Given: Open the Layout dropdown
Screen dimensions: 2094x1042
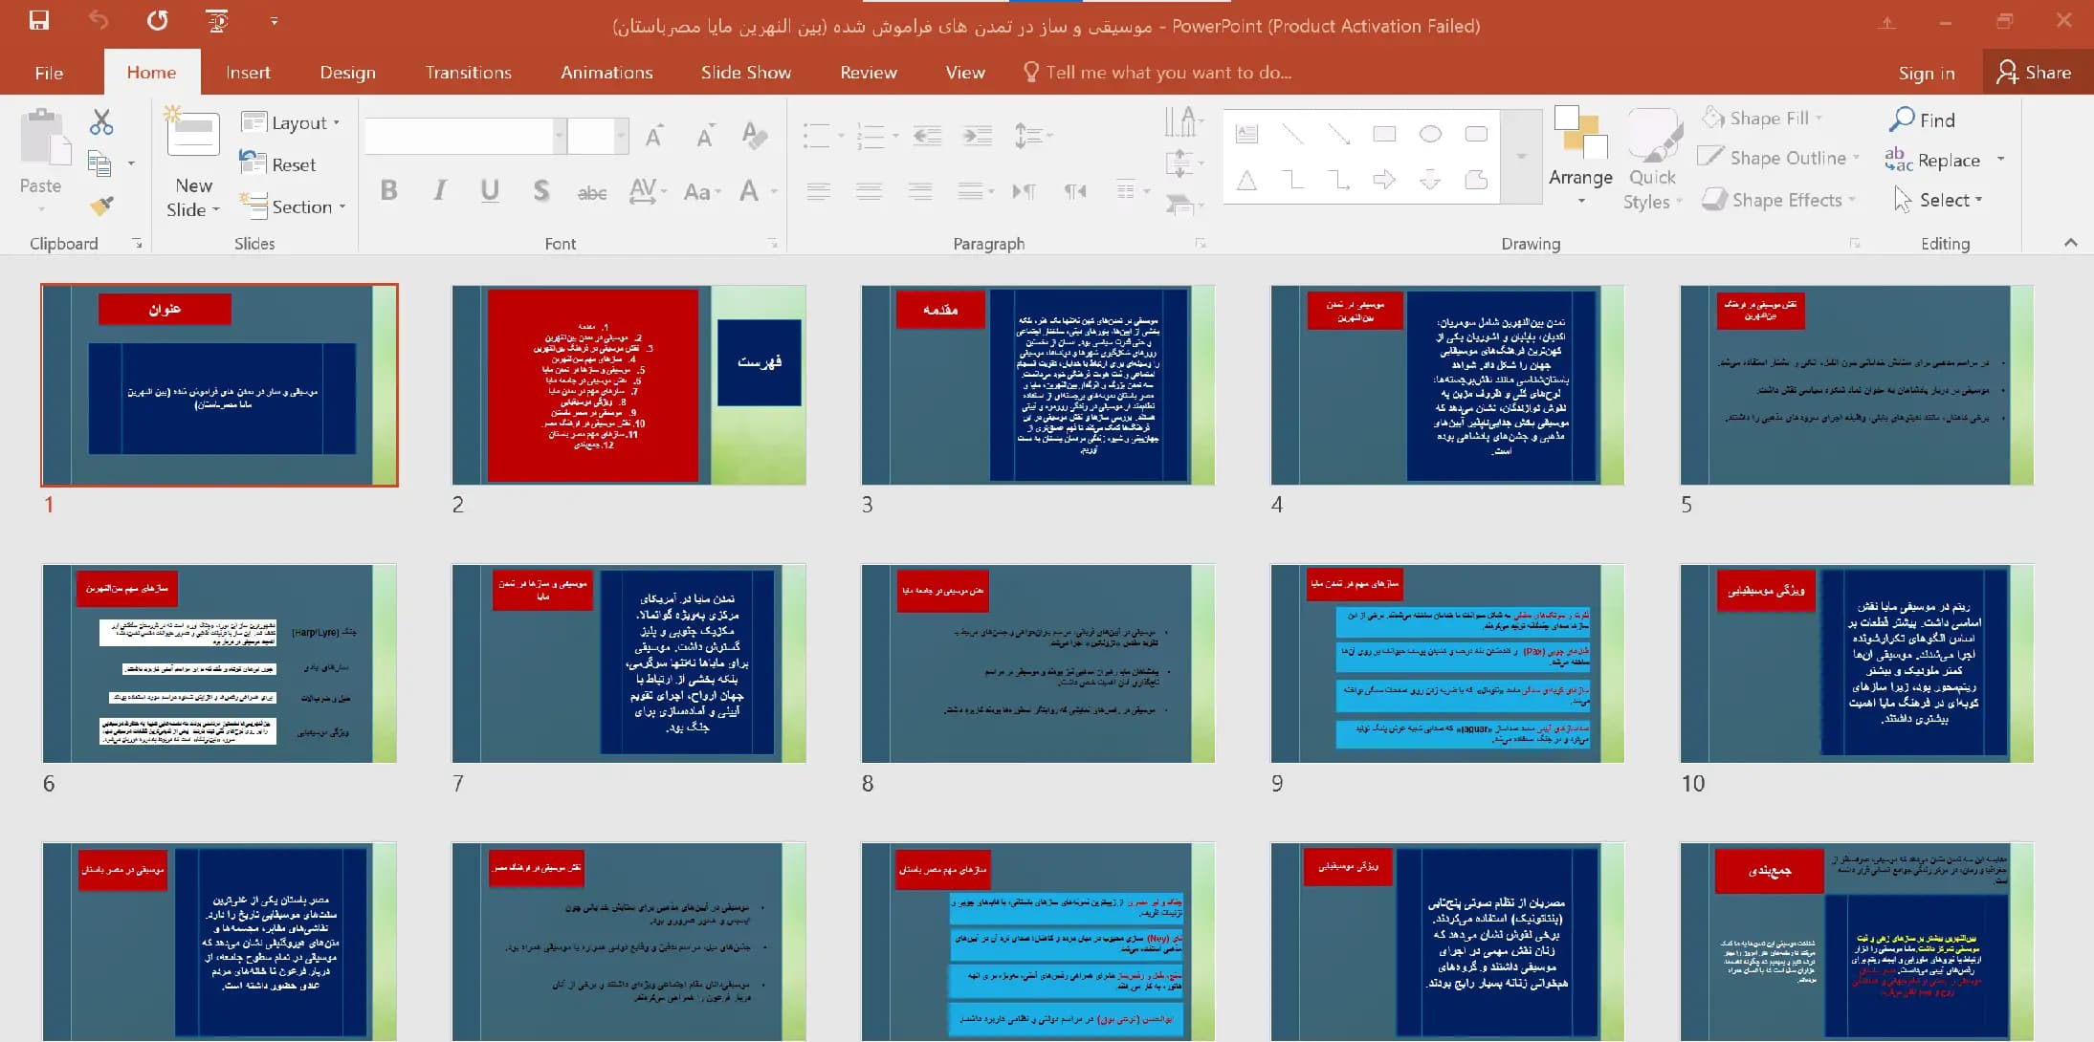Looking at the screenshot, I should (291, 122).
